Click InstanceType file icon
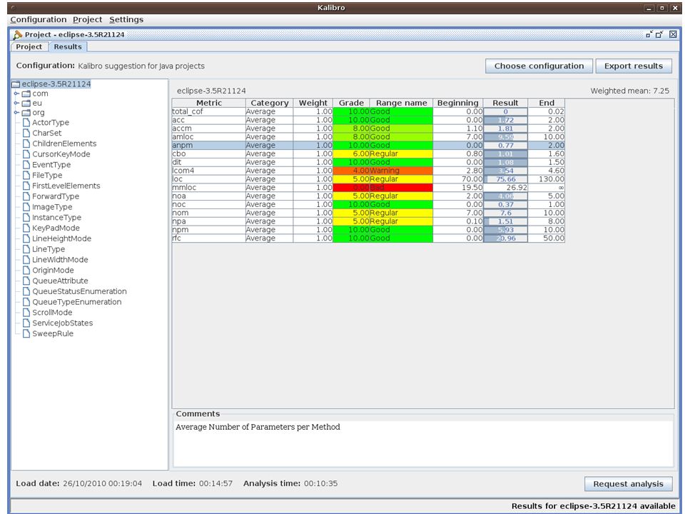685x514 pixels. tap(26, 218)
